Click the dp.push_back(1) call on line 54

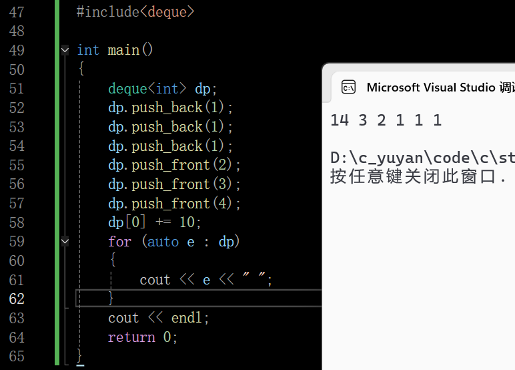[170, 146]
